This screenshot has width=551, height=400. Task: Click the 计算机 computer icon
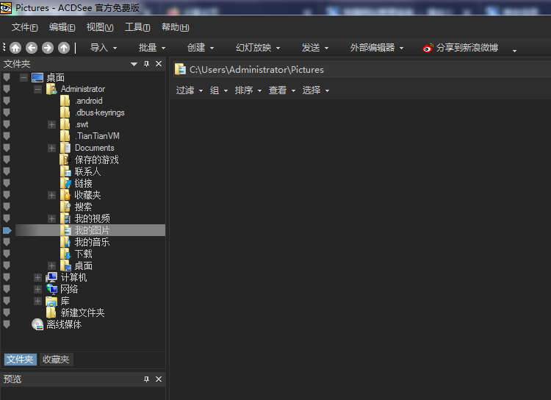pyautogui.click(x=51, y=277)
